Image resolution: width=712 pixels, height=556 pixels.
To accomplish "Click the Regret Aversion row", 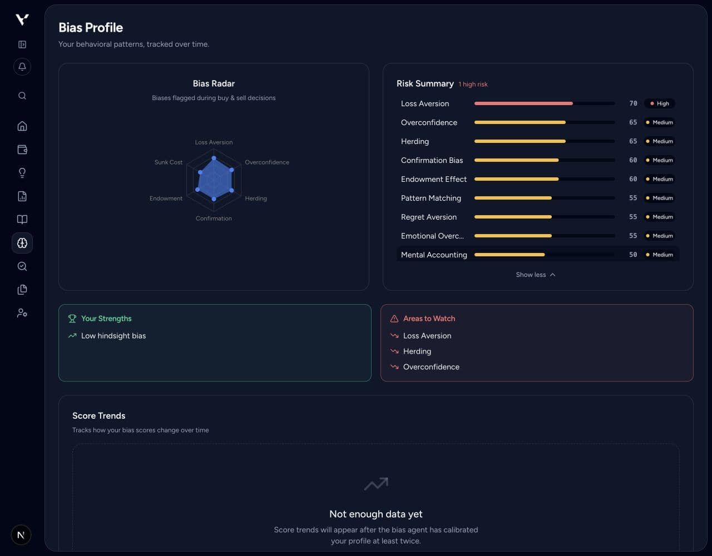I will [538, 217].
